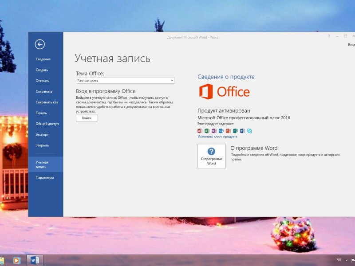Viewport: 355px width, 266px height.
Task: Click the OneNote product icon
Action: [x=214, y=131]
